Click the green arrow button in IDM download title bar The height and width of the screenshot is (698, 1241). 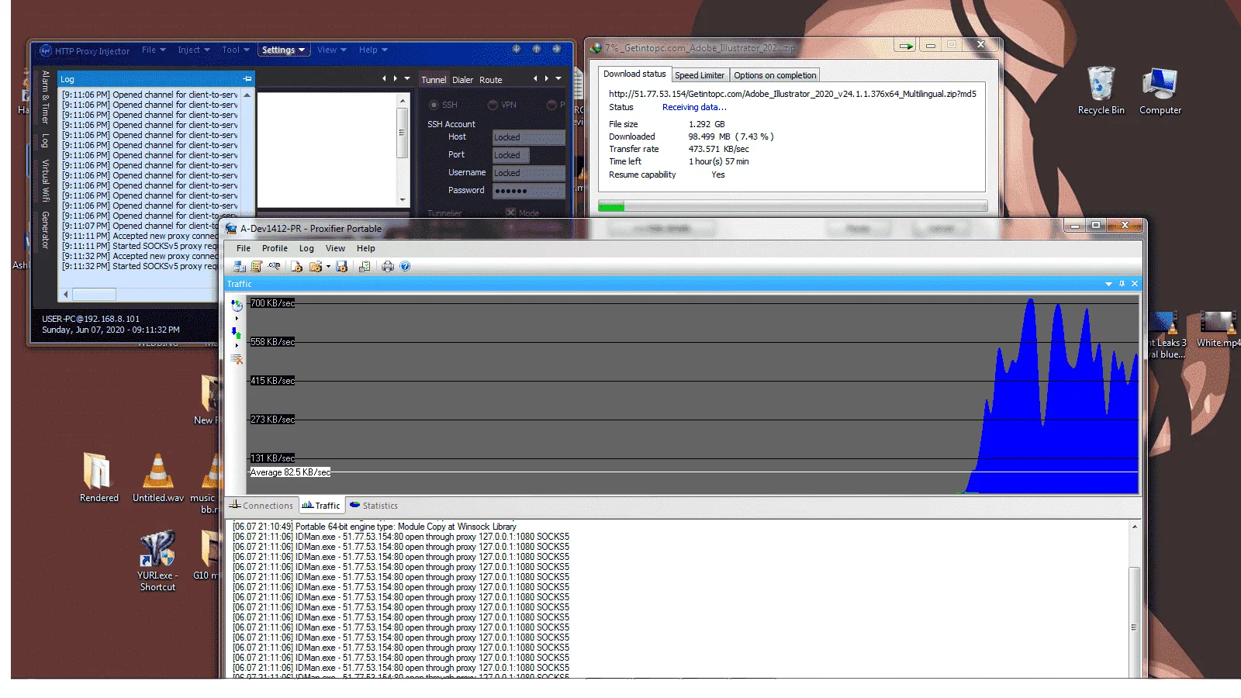tap(905, 46)
